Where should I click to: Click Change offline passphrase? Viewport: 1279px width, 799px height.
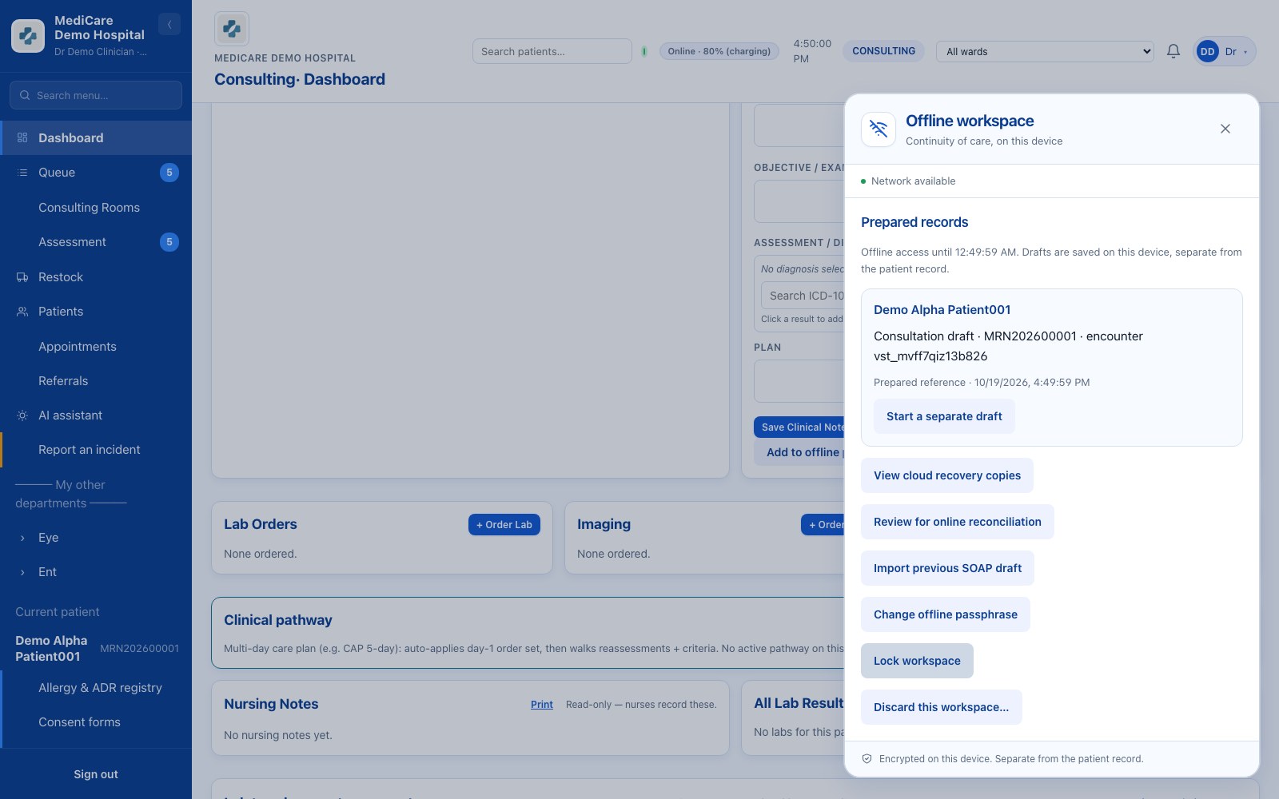(946, 614)
